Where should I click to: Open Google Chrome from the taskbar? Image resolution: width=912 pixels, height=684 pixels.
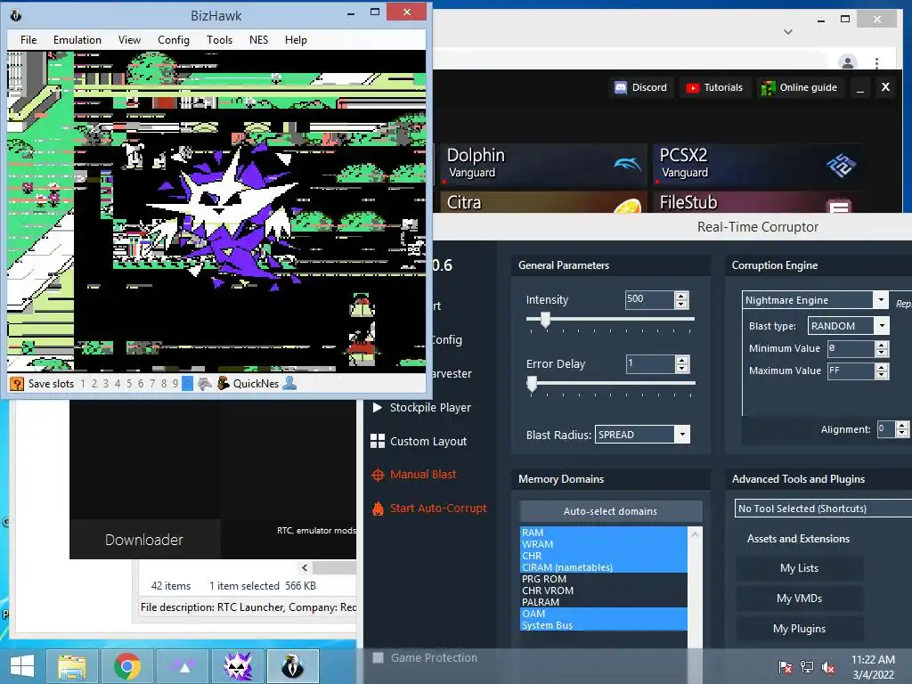pyautogui.click(x=127, y=666)
